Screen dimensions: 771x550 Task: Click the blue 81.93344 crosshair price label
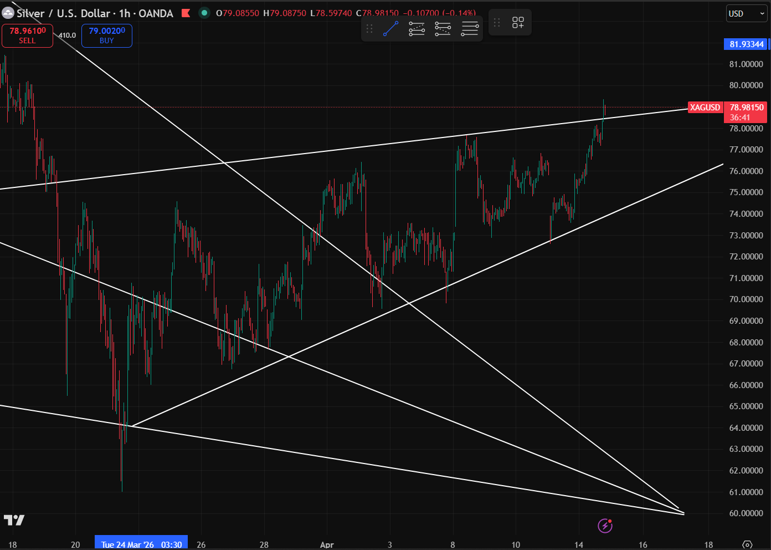pyautogui.click(x=746, y=44)
